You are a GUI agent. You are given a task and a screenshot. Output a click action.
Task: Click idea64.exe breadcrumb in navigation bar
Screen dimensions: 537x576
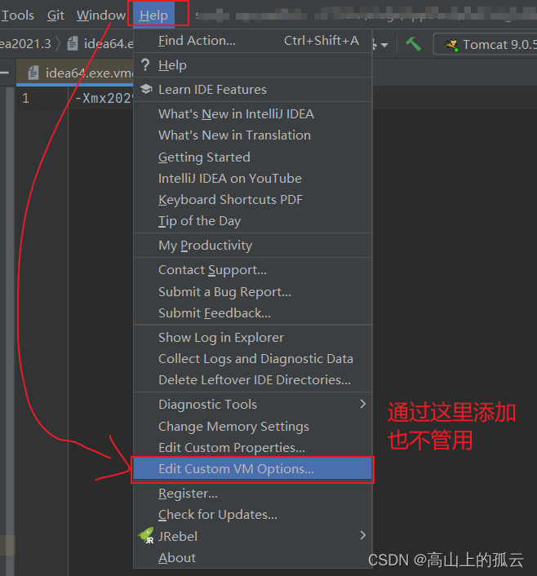(109, 44)
